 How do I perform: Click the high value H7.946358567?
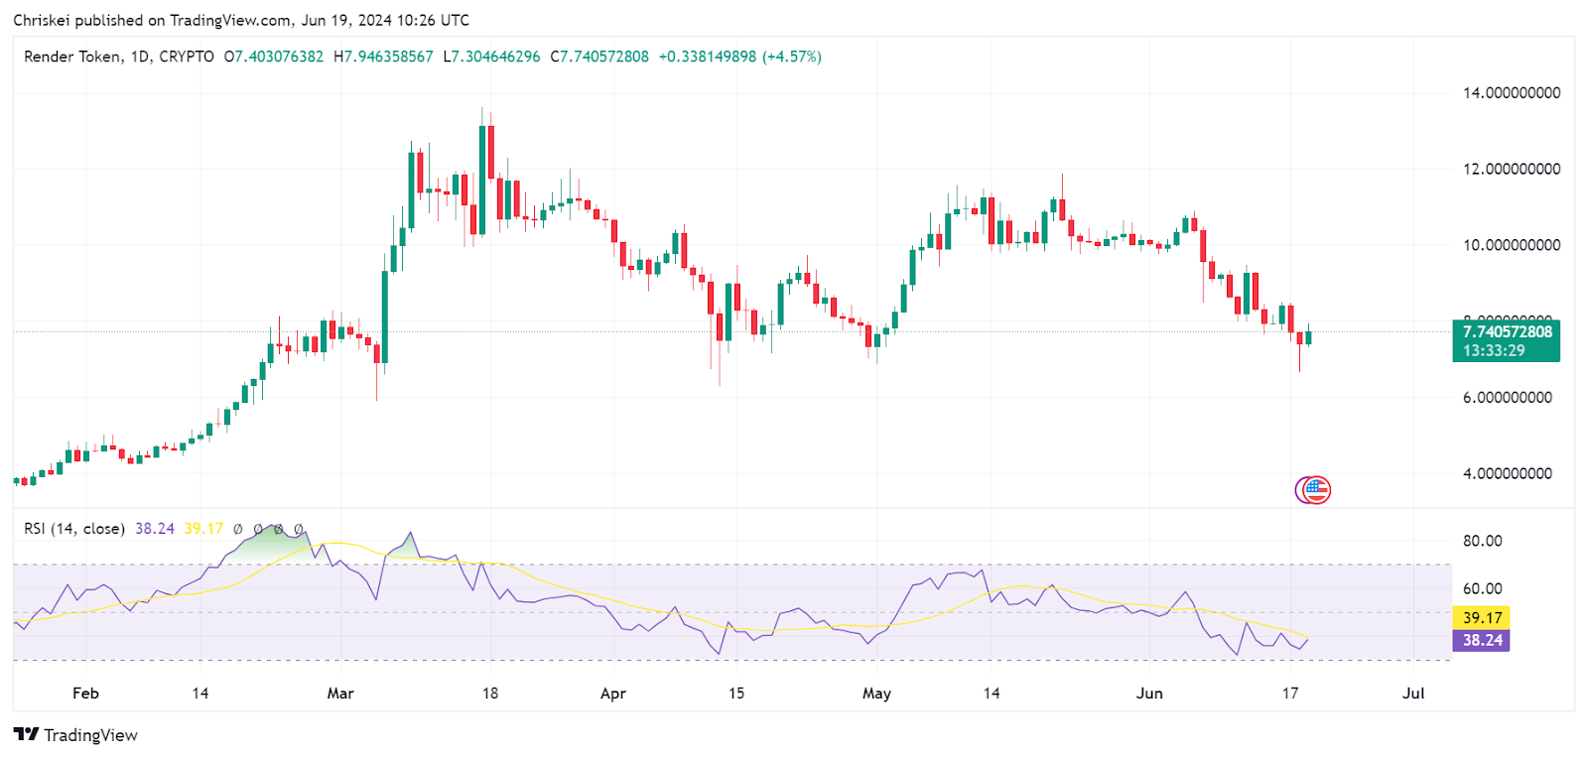pos(383,57)
